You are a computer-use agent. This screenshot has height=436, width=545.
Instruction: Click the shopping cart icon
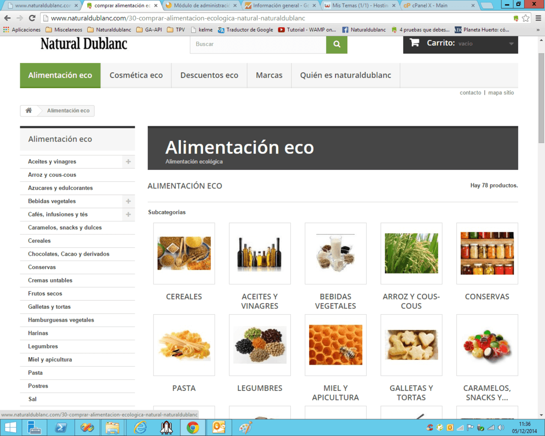click(x=414, y=43)
